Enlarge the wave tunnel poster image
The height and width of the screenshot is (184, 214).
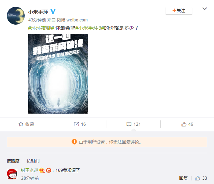(x=58, y=74)
